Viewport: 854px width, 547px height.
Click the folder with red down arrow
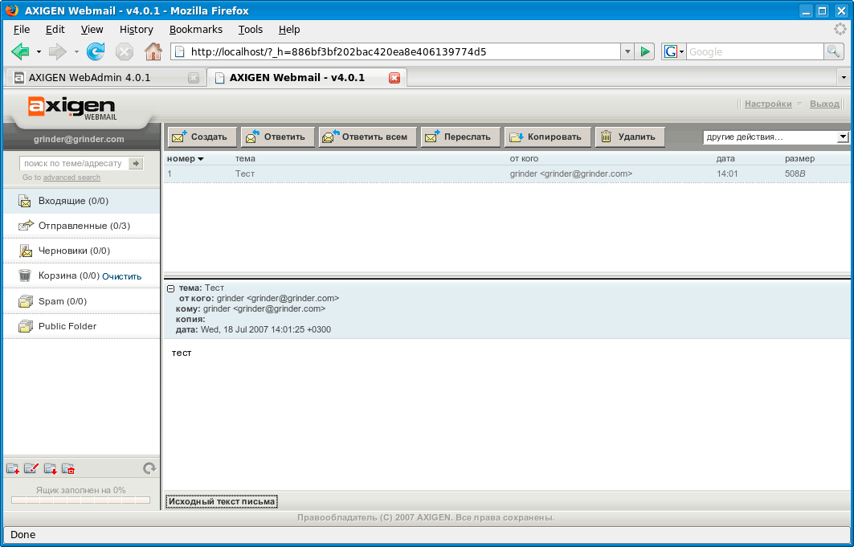(50, 468)
